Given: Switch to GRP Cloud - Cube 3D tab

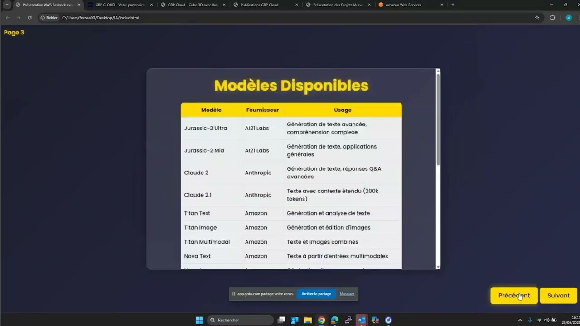Looking at the screenshot, I should click(x=193, y=5).
